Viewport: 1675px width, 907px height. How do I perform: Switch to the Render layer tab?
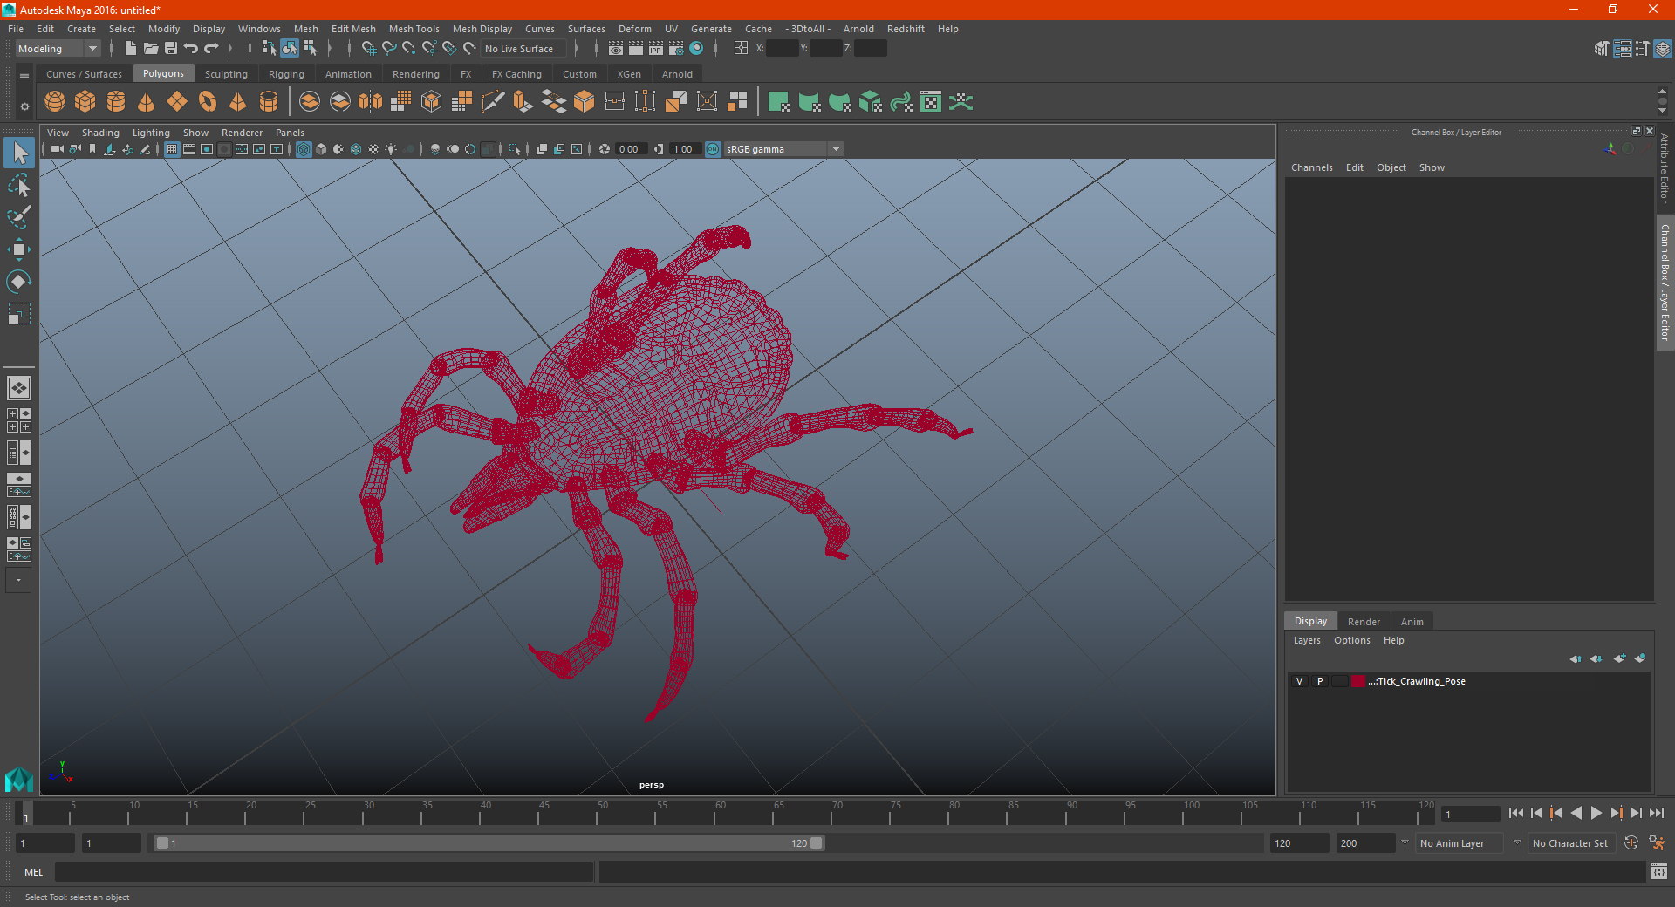click(x=1364, y=622)
